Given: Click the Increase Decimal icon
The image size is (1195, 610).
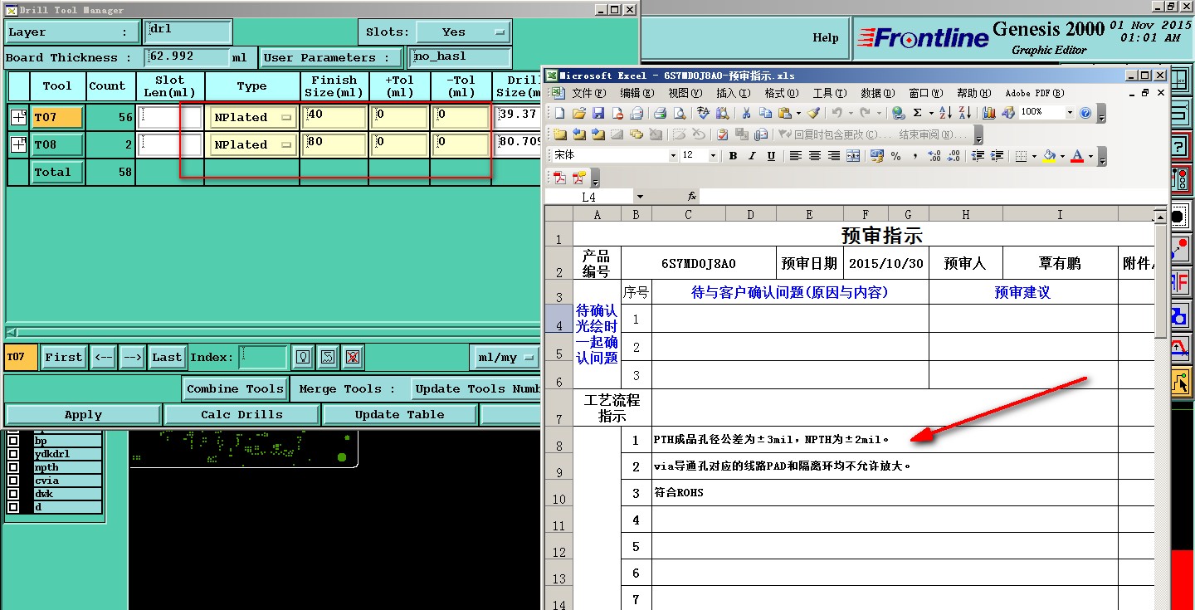Looking at the screenshot, I should [934, 155].
